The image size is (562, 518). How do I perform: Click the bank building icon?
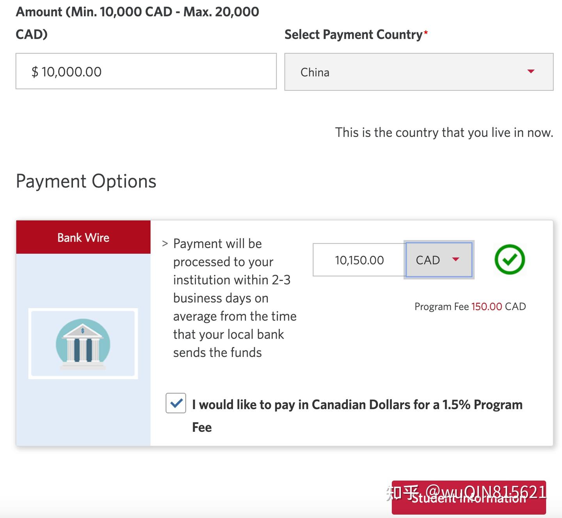click(x=83, y=344)
